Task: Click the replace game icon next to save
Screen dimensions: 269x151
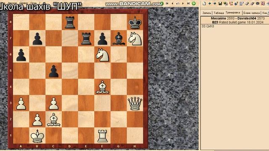Action: (226, 3)
